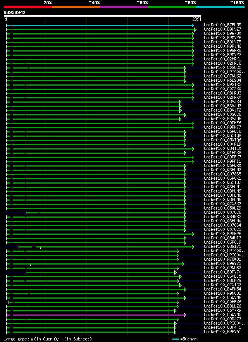Open the UniRef100_B9MVZ7 hit label
248x342 pixels.
click(222, 29)
